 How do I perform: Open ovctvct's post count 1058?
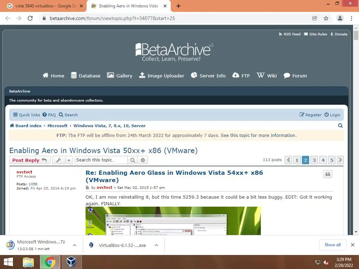pyautogui.click(x=33, y=184)
